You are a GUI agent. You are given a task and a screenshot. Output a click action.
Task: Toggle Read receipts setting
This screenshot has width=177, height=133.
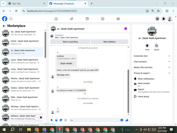tap(152, 84)
